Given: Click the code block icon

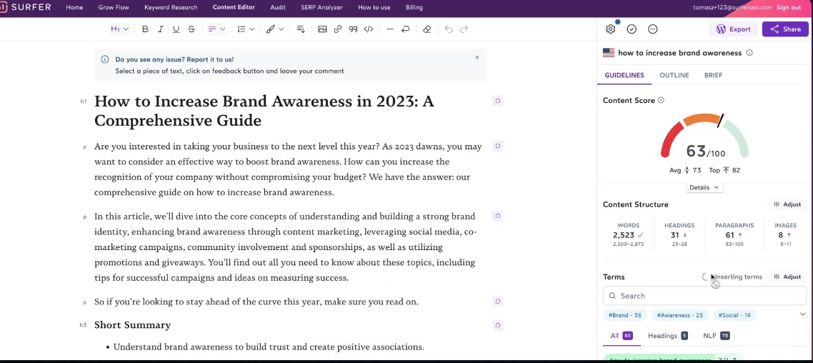Looking at the screenshot, I should (x=369, y=29).
